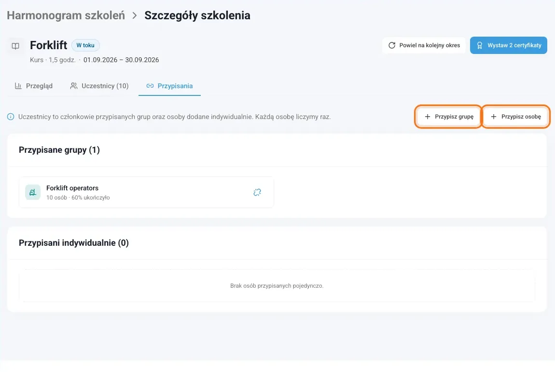Viewport: 555px width, 372px height.
Task: Click the text Brak osób przypisanych pojedynczo.
Action: [x=277, y=285]
